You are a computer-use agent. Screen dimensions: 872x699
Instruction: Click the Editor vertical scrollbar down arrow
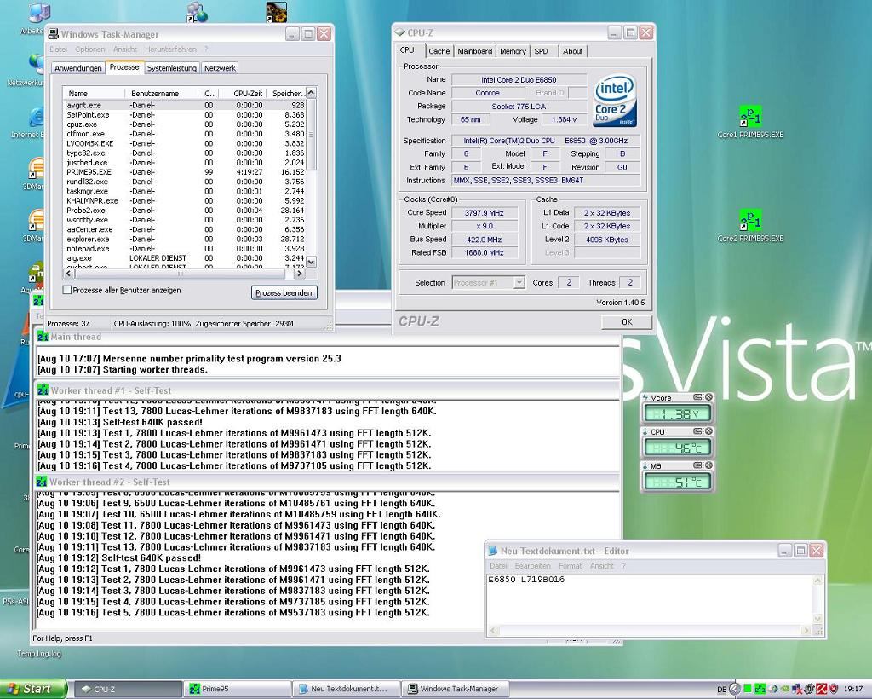817,619
